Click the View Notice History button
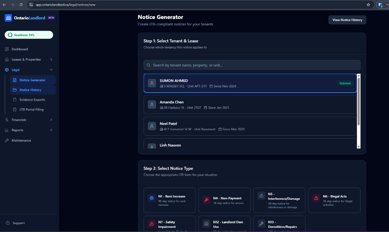Image resolution: width=389 pixels, height=232 pixels. pyautogui.click(x=347, y=20)
